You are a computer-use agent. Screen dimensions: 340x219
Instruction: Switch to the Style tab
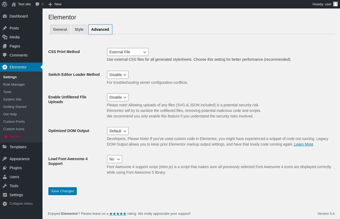coord(79,29)
